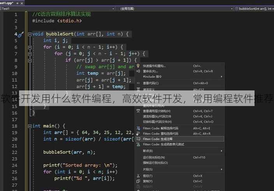Select quick actions and refactoring menu item
The image size is (274, 191).
180,66
